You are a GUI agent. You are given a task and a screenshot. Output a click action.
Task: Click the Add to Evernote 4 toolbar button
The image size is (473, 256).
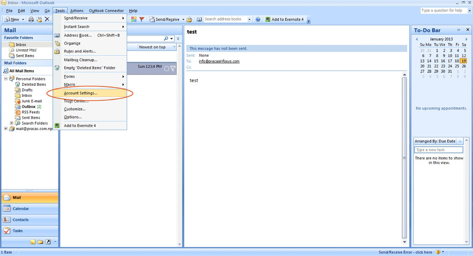(x=285, y=19)
